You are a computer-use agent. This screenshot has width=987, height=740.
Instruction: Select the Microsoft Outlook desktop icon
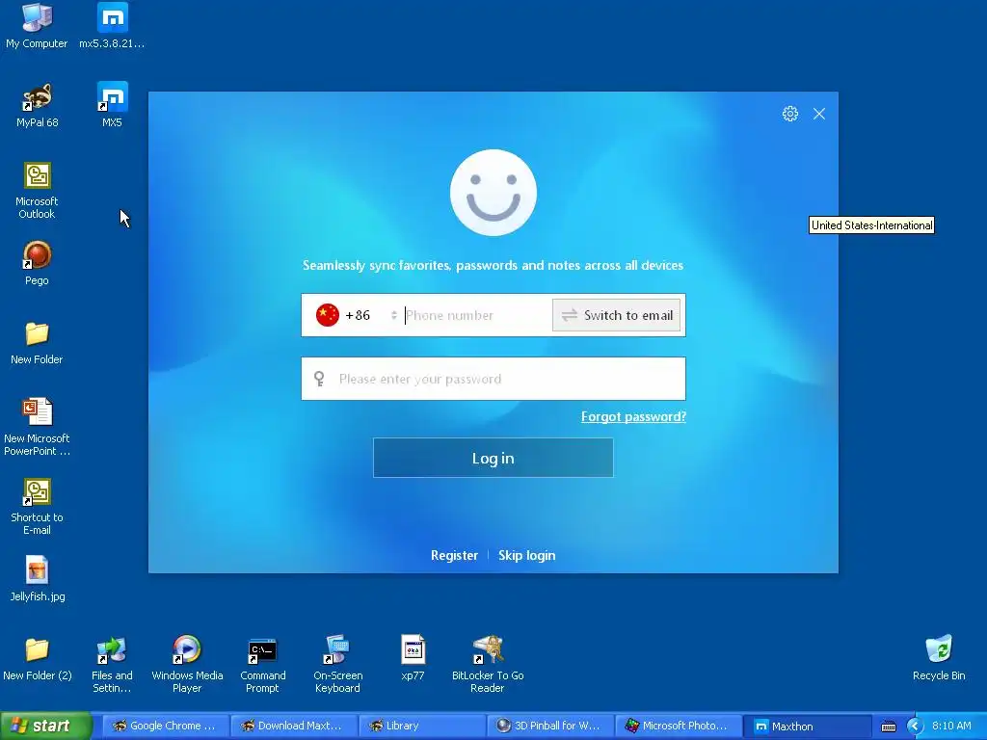38,191
